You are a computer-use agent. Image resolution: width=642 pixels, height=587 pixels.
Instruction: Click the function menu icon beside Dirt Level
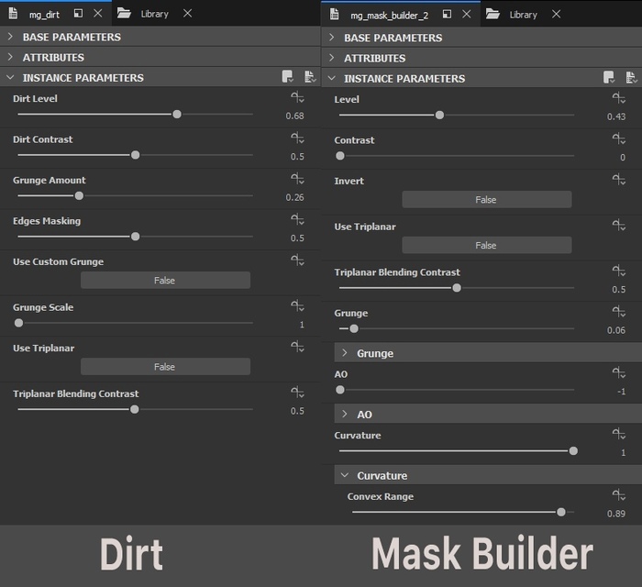click(297, 97)
